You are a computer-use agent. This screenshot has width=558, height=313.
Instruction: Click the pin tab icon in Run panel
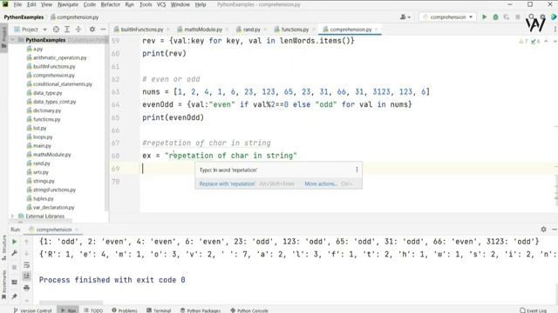point(14,296)
